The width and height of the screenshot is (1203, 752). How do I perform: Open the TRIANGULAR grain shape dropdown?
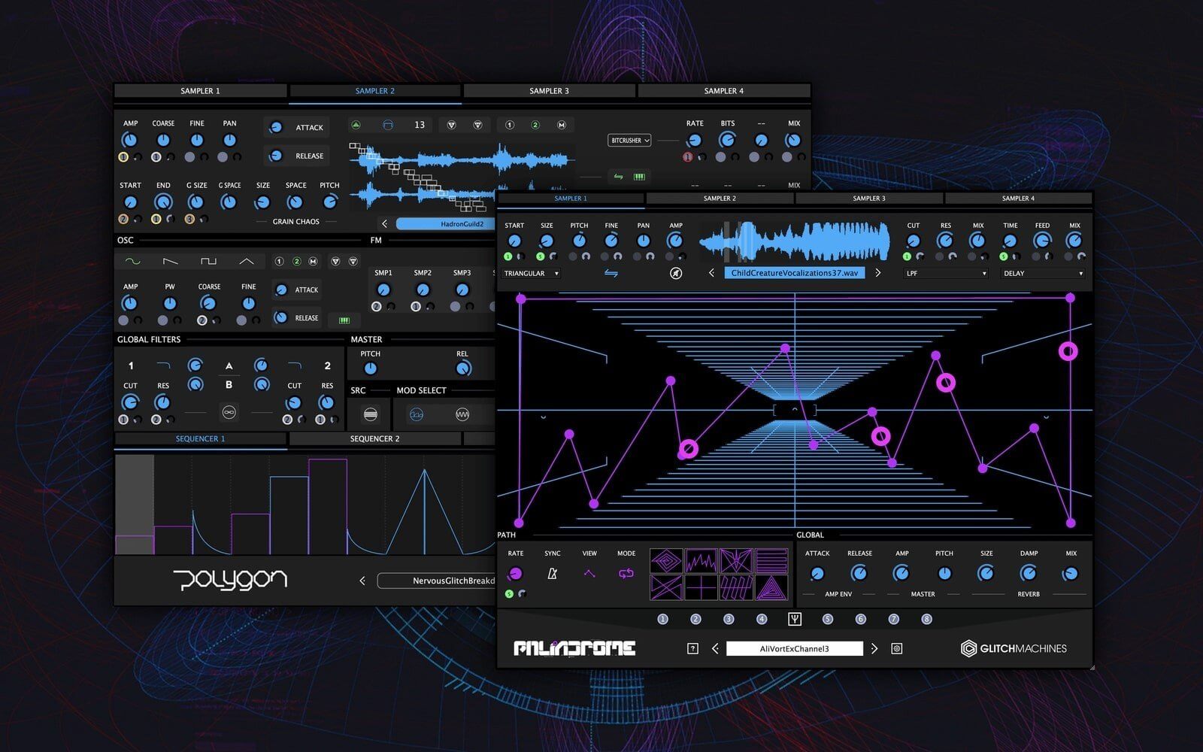pos(531,273)
